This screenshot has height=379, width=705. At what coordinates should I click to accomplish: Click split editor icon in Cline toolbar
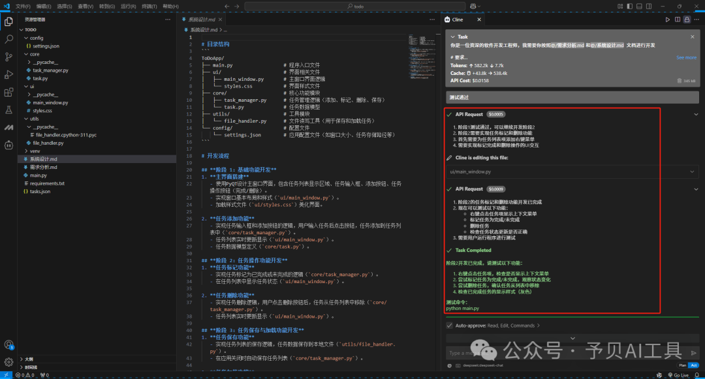point(678,20)
